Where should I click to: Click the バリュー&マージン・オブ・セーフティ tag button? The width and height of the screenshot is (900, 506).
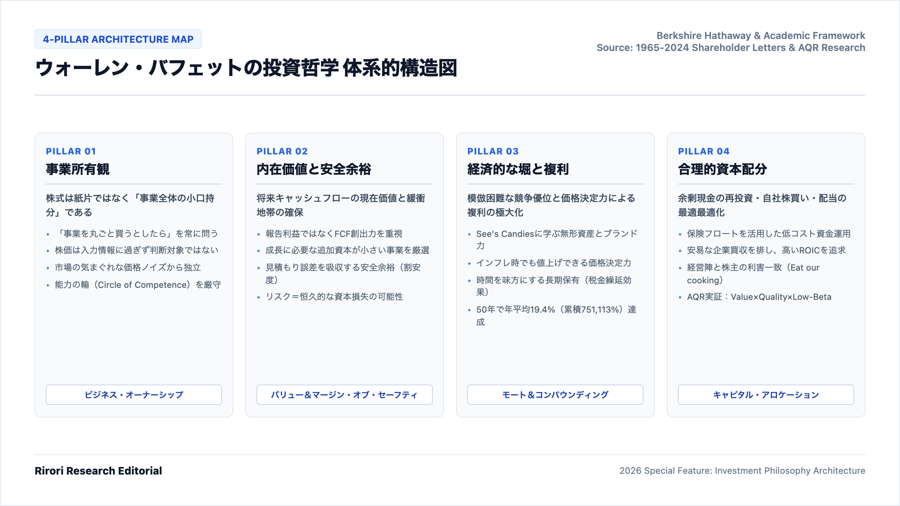click(x=345, y=395)
